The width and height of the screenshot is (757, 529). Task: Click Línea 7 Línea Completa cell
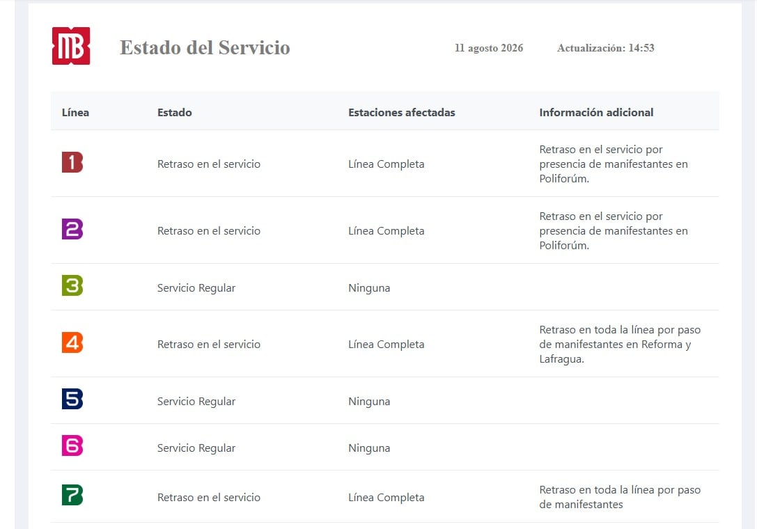click(x=387, y=498)
